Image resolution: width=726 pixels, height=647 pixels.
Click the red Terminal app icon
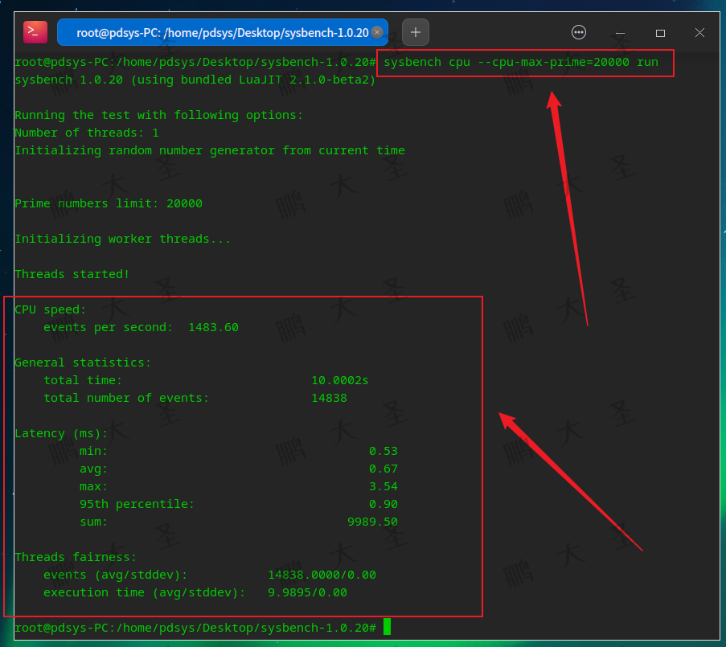tap(33, 31)
